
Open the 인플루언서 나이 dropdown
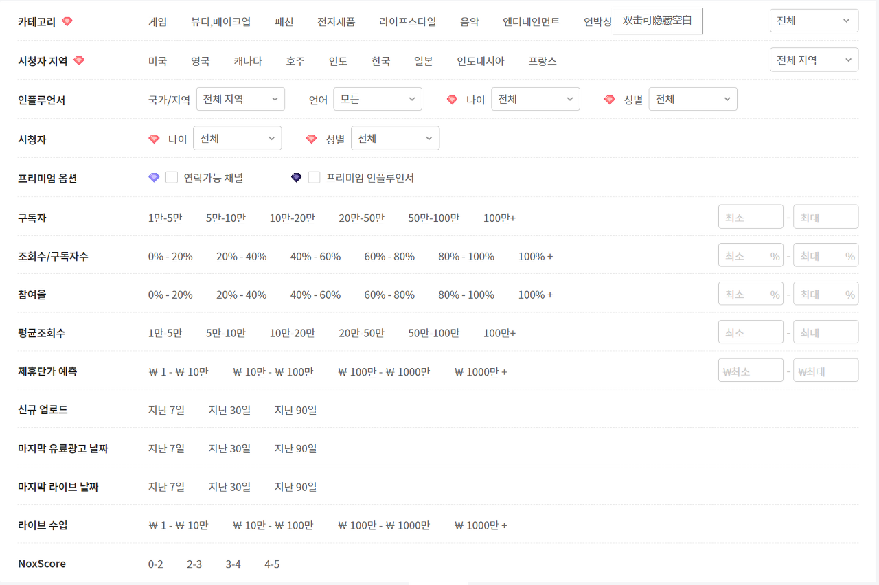[x=536, y=99]
